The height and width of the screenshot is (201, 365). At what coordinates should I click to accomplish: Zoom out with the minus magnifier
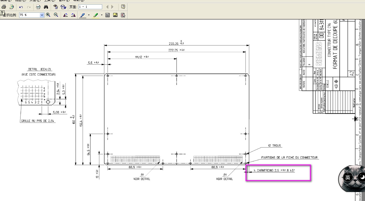[x=56, y=15]
